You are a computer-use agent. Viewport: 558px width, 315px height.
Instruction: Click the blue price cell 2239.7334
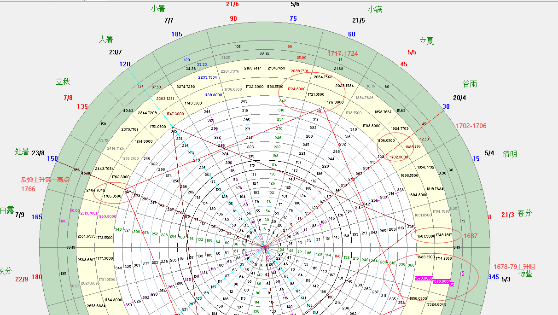coord(207,77)
